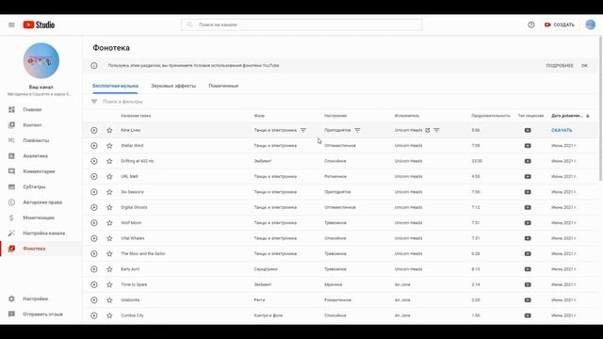Star the Vital Whales track
603x339 pixels.
click(109, 238)
